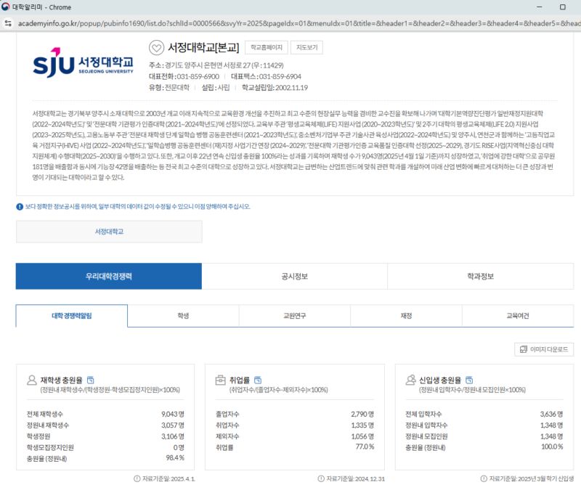Click the 대표전화 031-859-6900 text
Screen dimensions: 581x485
[x=184, y=77]
